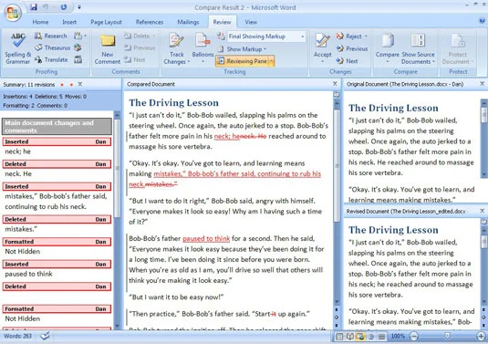Screen dimensions: 488x344
Task: Close the revisions Summary pane
Action: 80,84
